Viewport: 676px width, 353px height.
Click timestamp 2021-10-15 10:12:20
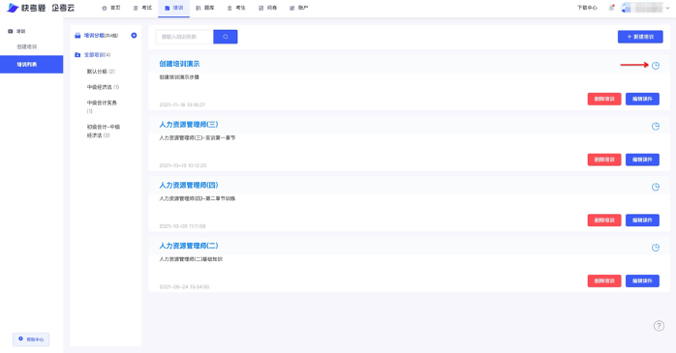click(183, 165)
